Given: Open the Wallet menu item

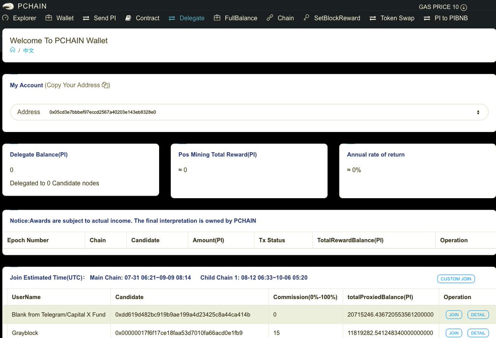Looking at the screenshot, I should pos(65,18).
